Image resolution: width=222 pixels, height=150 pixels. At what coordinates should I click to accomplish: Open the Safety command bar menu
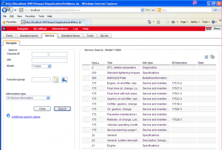pos(195,22)
